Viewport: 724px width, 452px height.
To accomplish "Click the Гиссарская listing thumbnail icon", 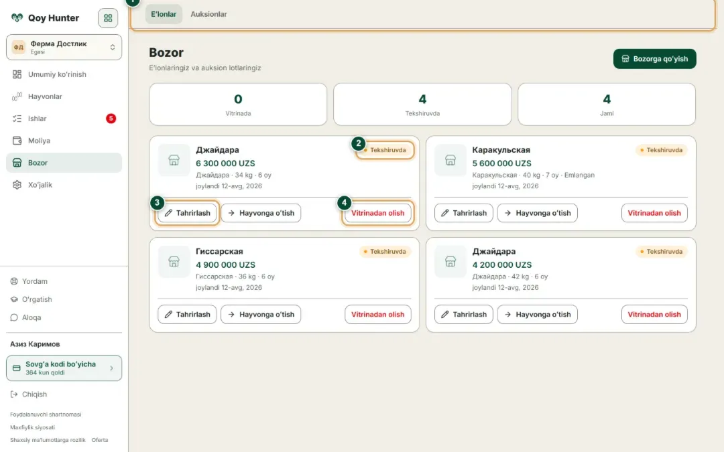I will pos(174,262).
